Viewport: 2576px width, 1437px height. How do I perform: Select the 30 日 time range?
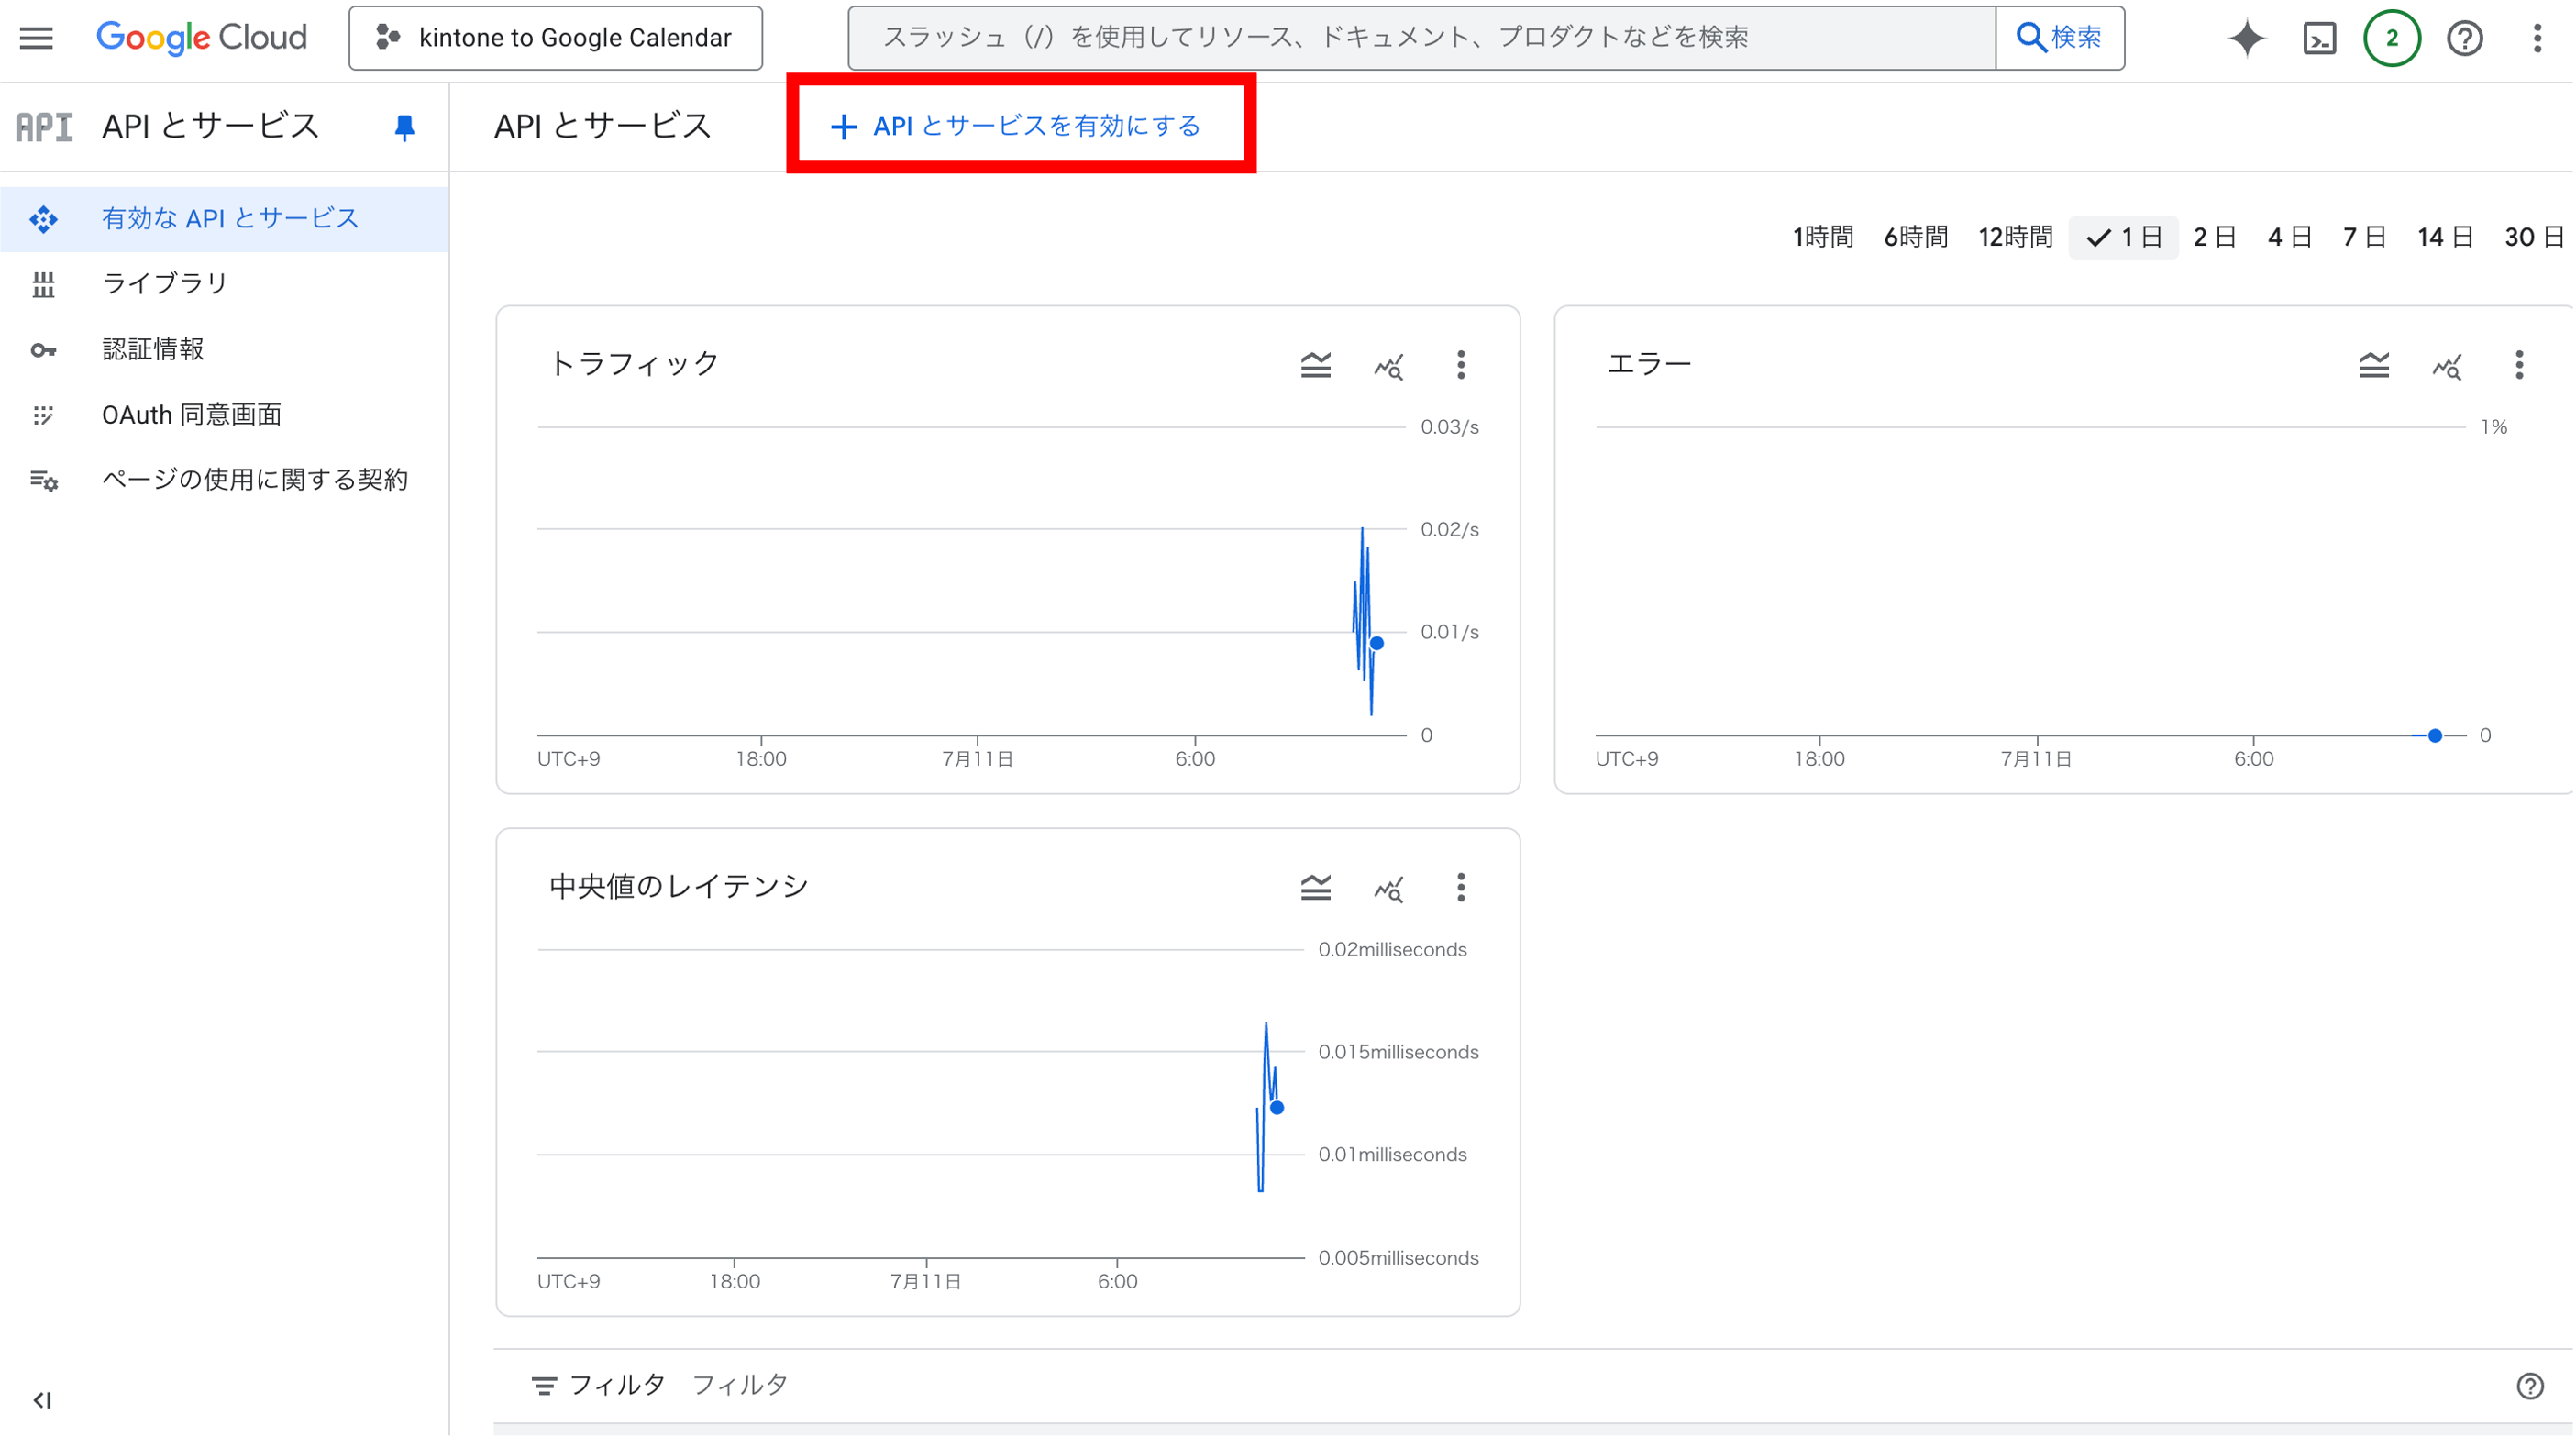2534,238
